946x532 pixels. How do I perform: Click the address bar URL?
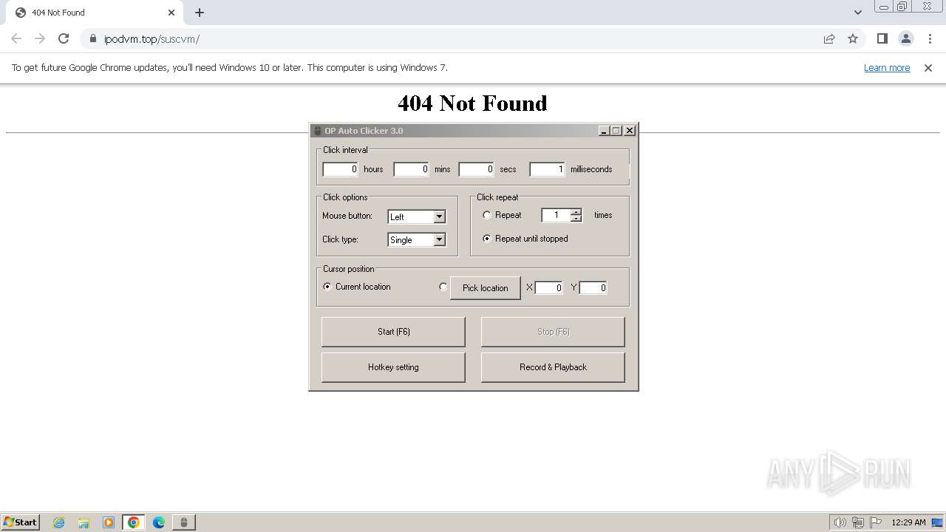click(x=152, y=39)
